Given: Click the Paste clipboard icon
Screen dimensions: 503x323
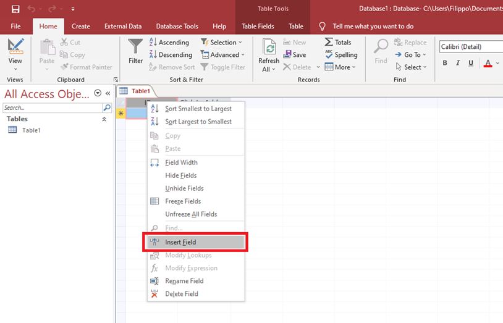Looking at the screenshot, I should 47,47.
